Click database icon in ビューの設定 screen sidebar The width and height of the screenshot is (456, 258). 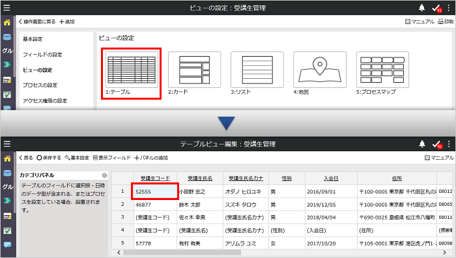[7, 37]
